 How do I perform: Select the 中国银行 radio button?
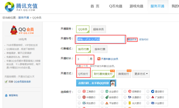tap(79, 97)
